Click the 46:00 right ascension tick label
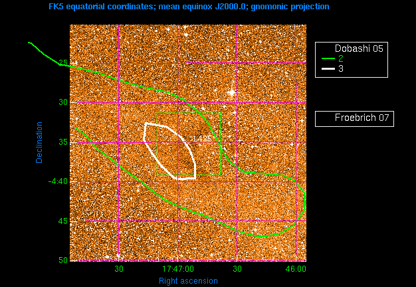Screen dimensions: 416x287 tap(296, 269)
